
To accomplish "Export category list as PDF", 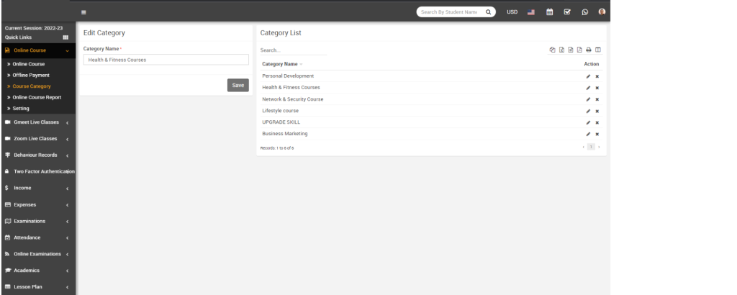I will tap(579, 50).
